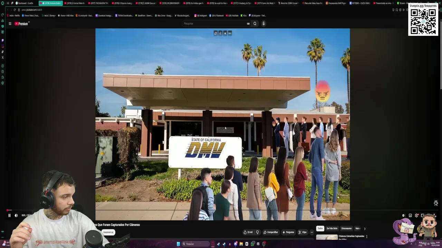This screenshot has height=248, width=442.
Task: Switch to Memória DDR4 Corsair tab
Action: (x=288, y=3)
